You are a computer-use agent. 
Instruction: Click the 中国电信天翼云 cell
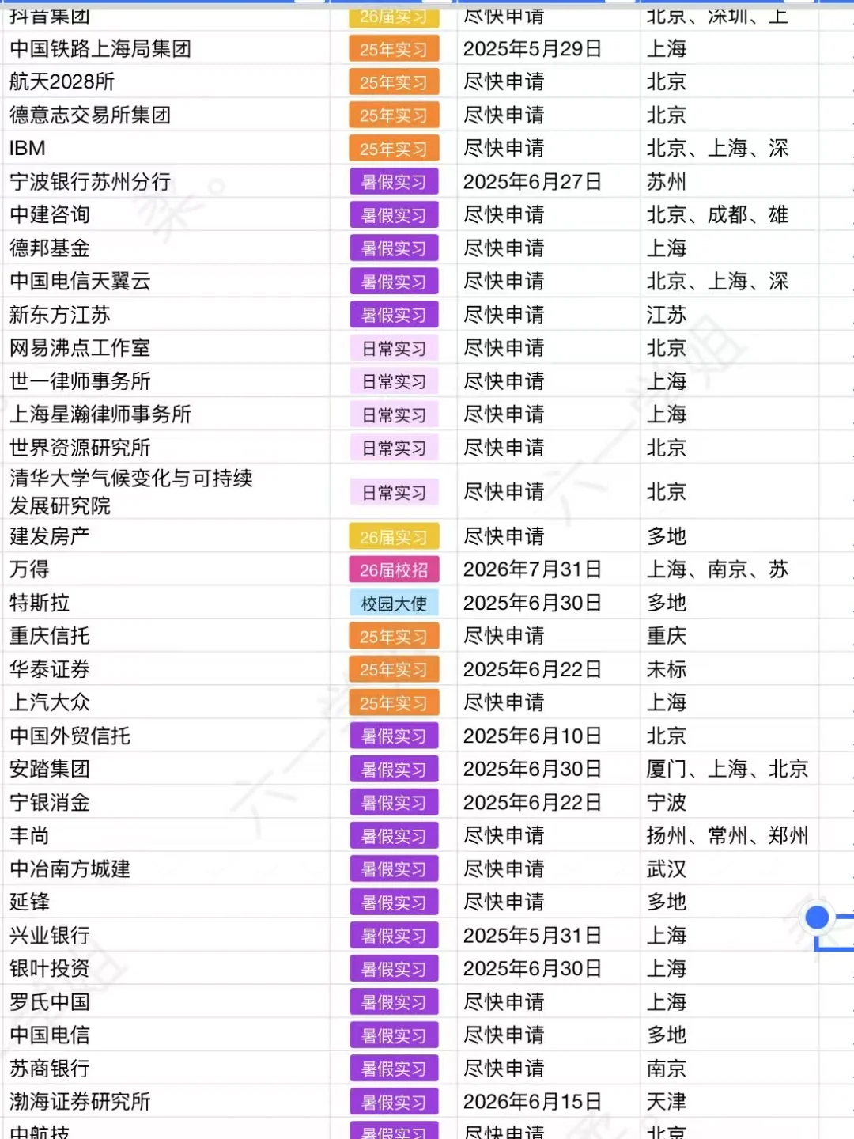[x=166, y=282]
